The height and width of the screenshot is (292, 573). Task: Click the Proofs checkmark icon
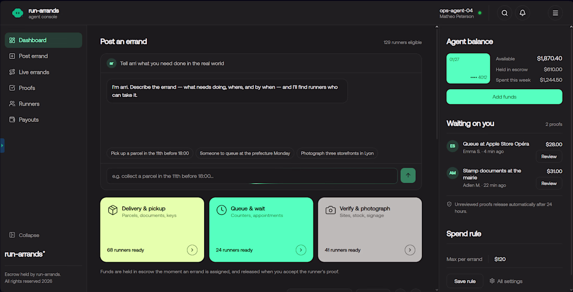(x=12, y=88)
